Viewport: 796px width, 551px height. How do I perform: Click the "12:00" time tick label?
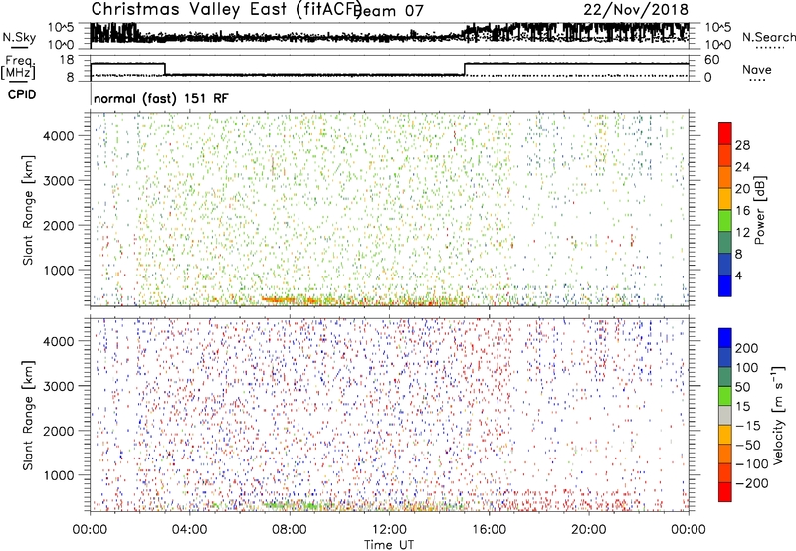pos(389,530)
